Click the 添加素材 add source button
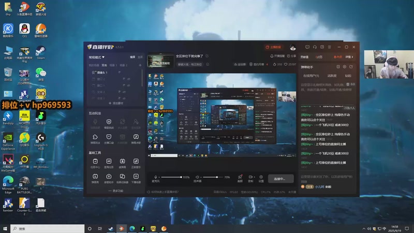This screenshot has height=233, width=414. pos(115,103)
